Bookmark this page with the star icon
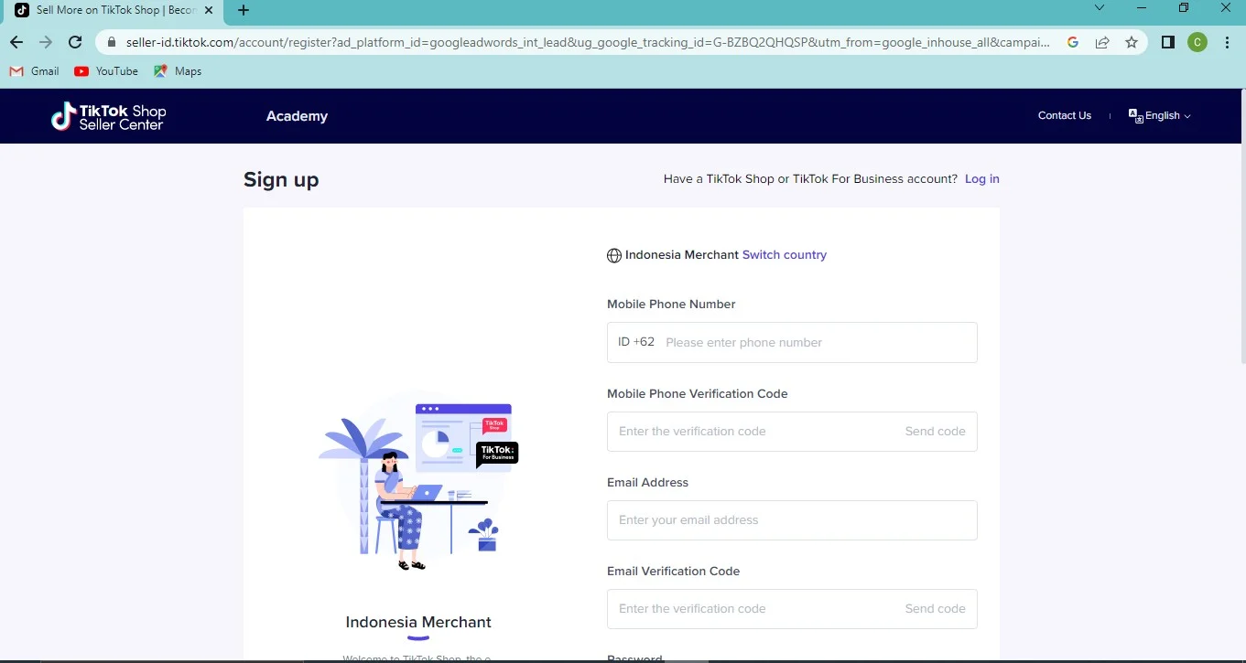This screenshot has height=663, width=1246. coord(1132,42)
